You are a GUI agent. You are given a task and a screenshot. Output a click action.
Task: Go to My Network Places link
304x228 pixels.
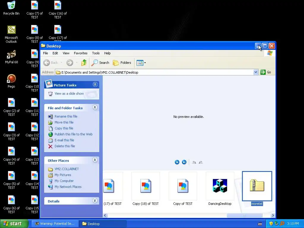pyautogui.click(x=68, y=187)
